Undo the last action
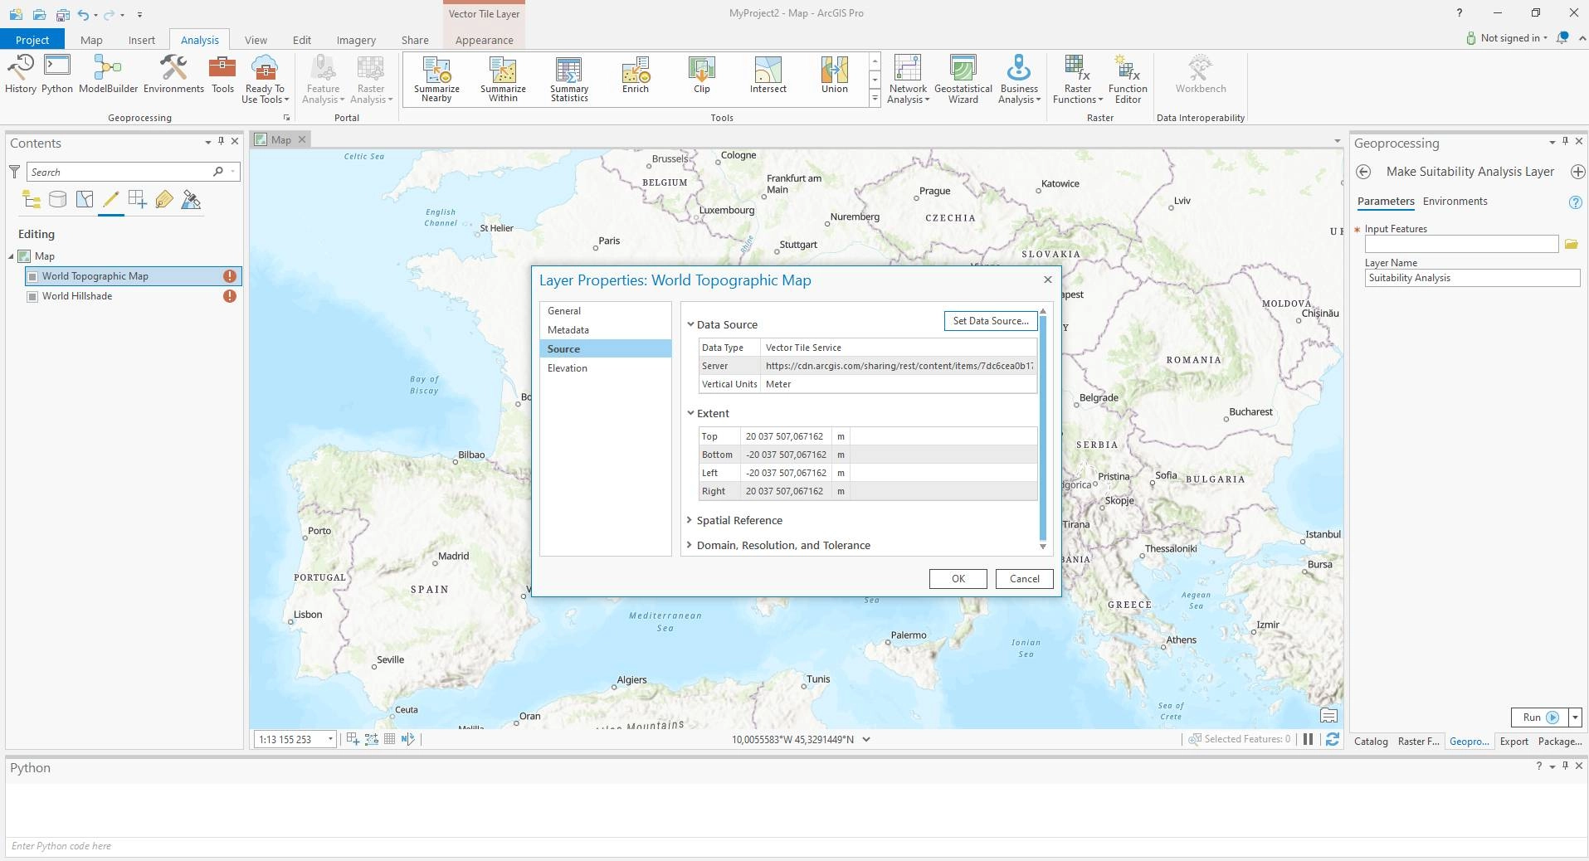The width and height of the screenshot is (1589, 861). pyautogui.click(x=82, y=14)
